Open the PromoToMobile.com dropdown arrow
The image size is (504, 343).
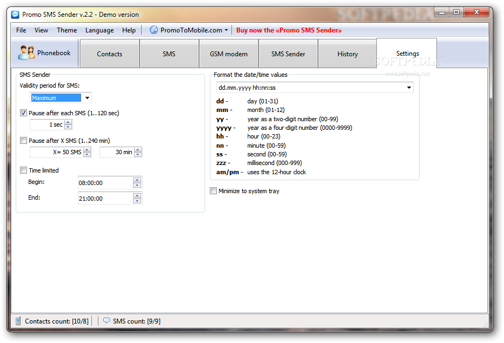tap(226, 30)
